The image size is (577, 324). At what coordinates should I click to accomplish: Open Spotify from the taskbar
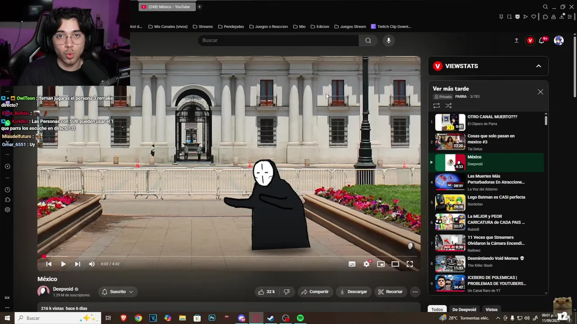pyautogui.click(x=300, y=318)
